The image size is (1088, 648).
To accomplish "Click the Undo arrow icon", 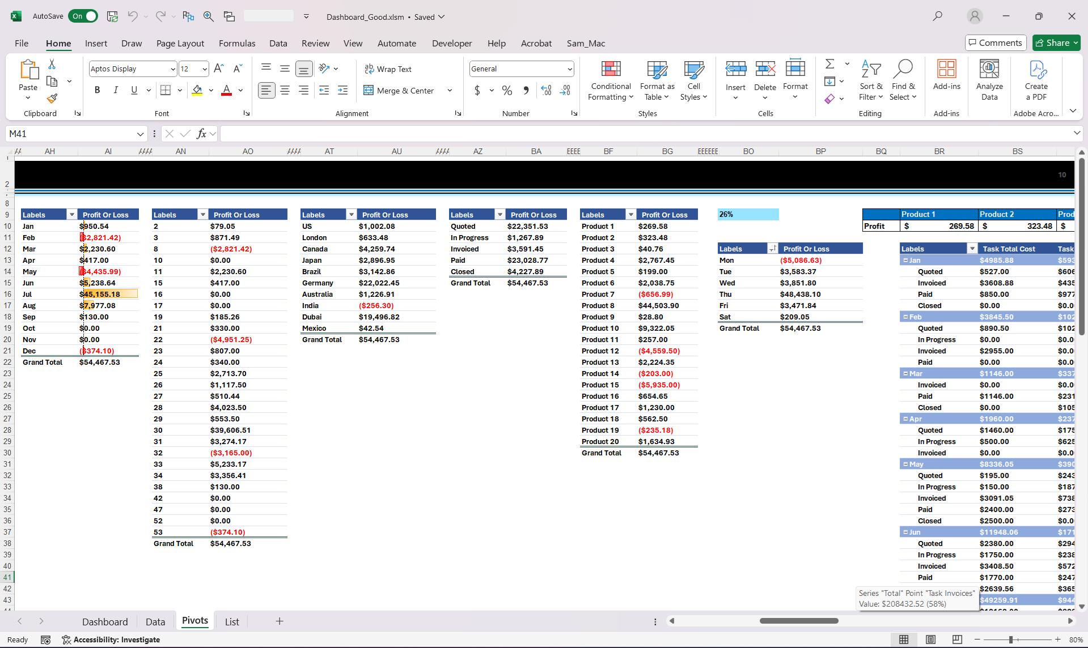I will pyautogui.click(x=133, y=16).
